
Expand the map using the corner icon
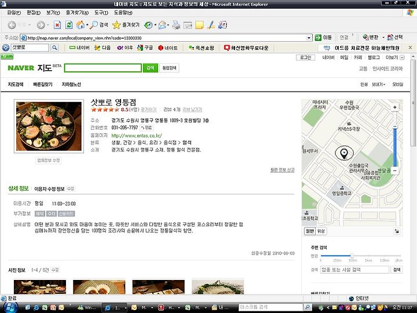tap(397, 231)
